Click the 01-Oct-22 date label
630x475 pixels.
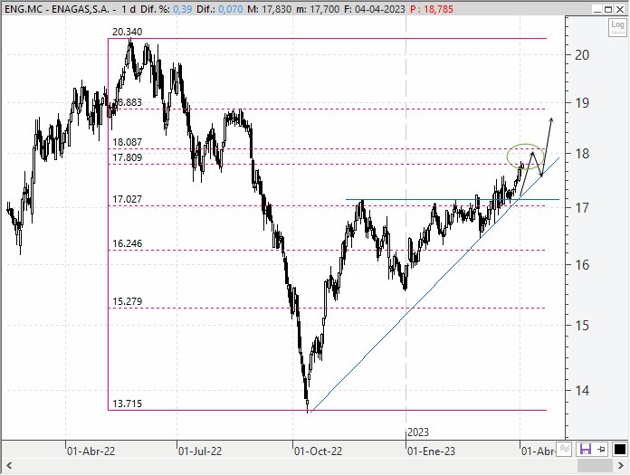click(x=319, y=451)
